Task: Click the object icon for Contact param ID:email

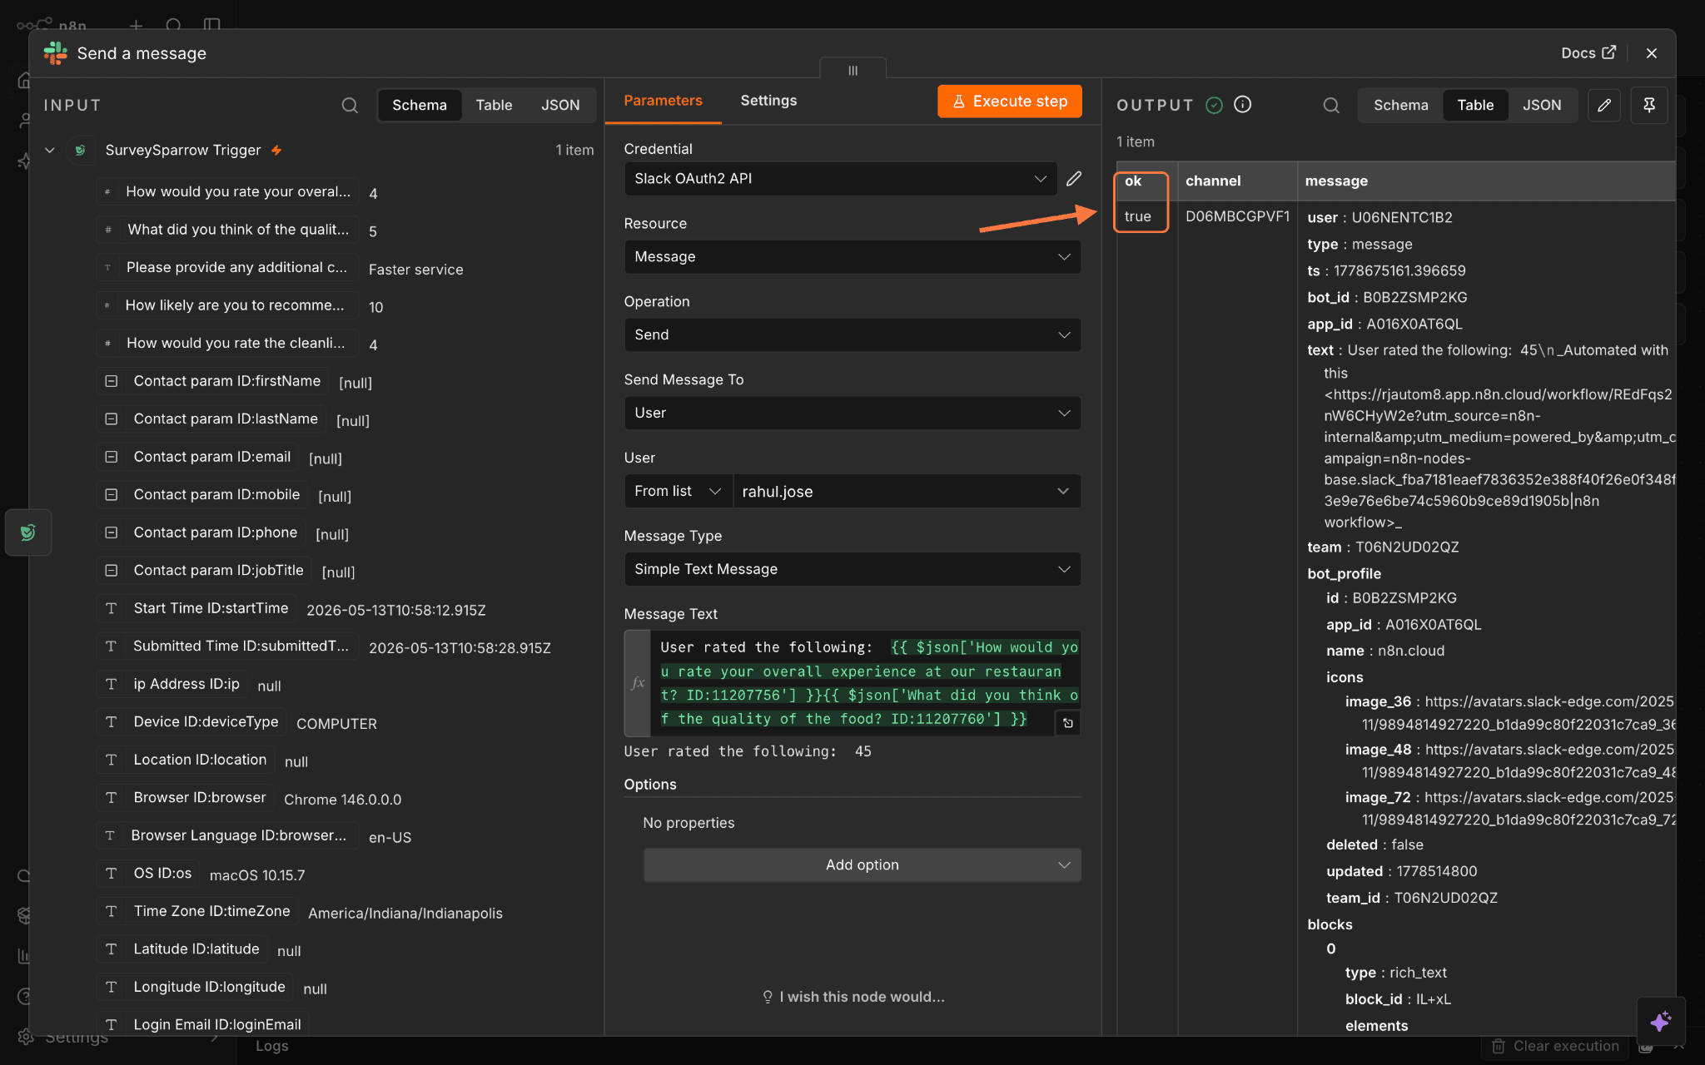Action: tap(111, 457)
